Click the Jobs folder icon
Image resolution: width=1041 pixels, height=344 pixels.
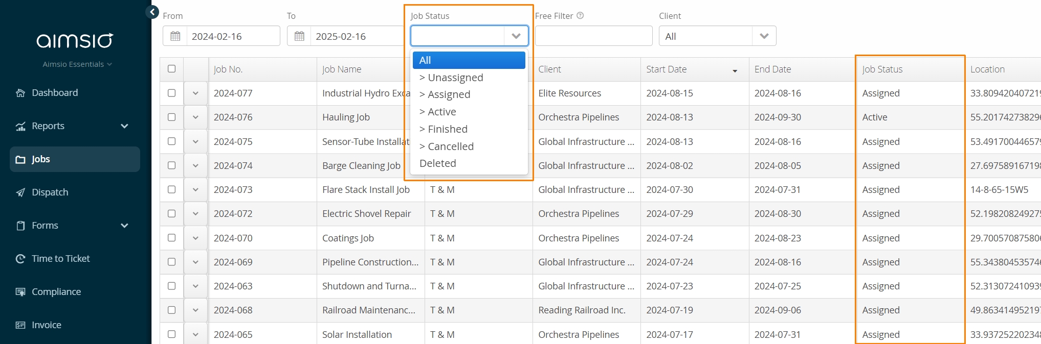20,159
